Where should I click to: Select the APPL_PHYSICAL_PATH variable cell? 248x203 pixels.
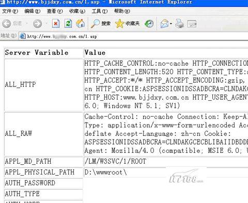pos(43,172)
